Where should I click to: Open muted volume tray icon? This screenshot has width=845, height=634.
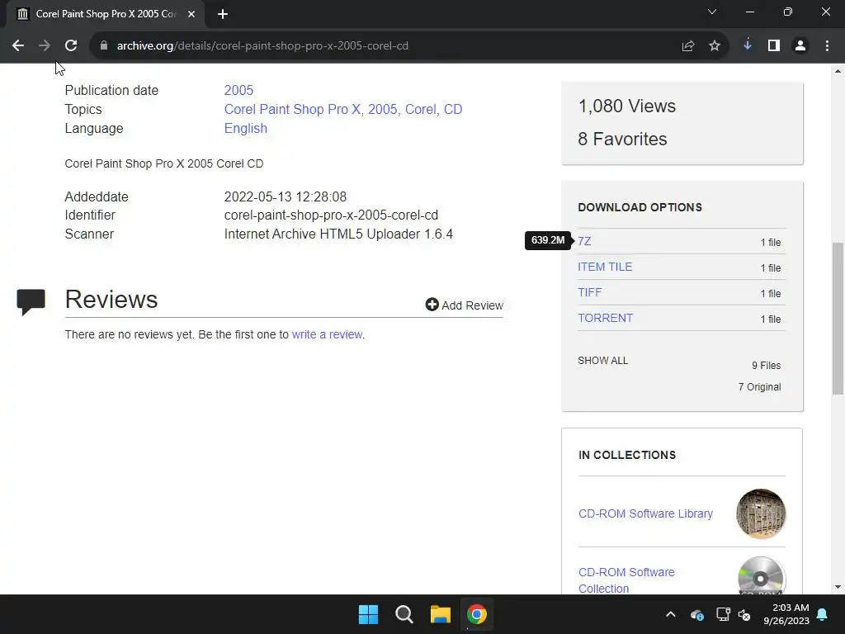coord(745,614)
